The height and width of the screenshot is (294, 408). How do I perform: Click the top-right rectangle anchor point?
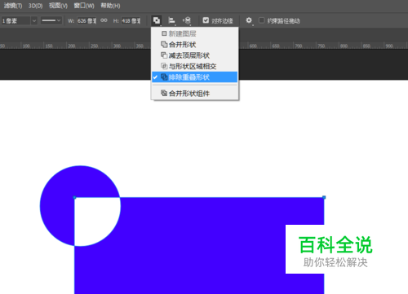[x=324, y=197]
